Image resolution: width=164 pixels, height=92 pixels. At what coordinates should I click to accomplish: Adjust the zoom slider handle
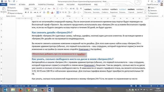(151, 86)
